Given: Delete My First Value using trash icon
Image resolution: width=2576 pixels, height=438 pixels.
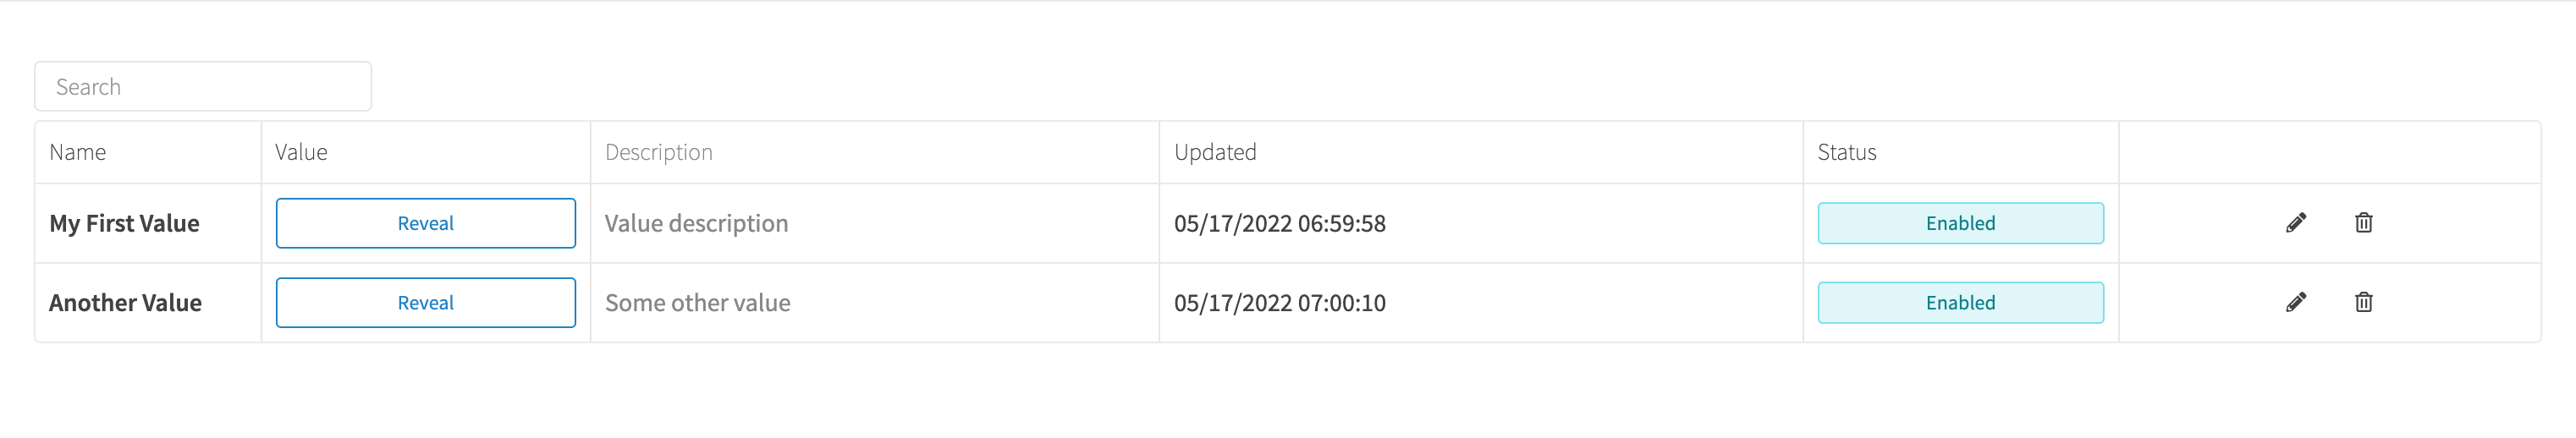Looking at the screenshot, I should [x=2363, y=223].
